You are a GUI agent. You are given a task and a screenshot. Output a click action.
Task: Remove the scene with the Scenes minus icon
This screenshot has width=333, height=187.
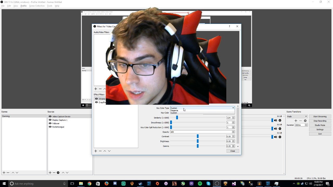point(8,173)
